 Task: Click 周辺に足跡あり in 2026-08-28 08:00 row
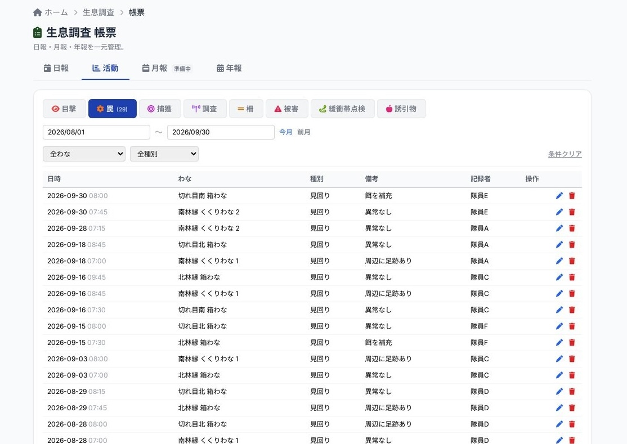pos(388,424)
